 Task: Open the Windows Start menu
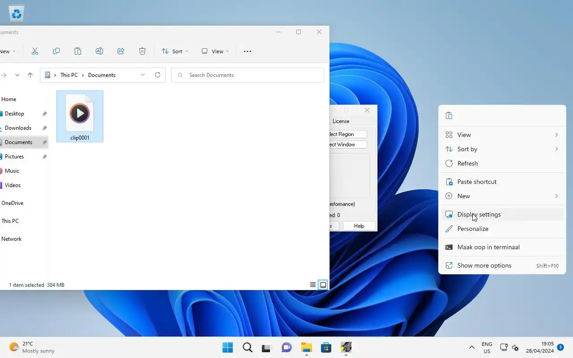tap(227, 347)
